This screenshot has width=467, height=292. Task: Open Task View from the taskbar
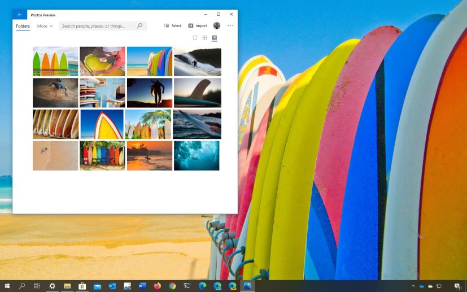[37, 286]
